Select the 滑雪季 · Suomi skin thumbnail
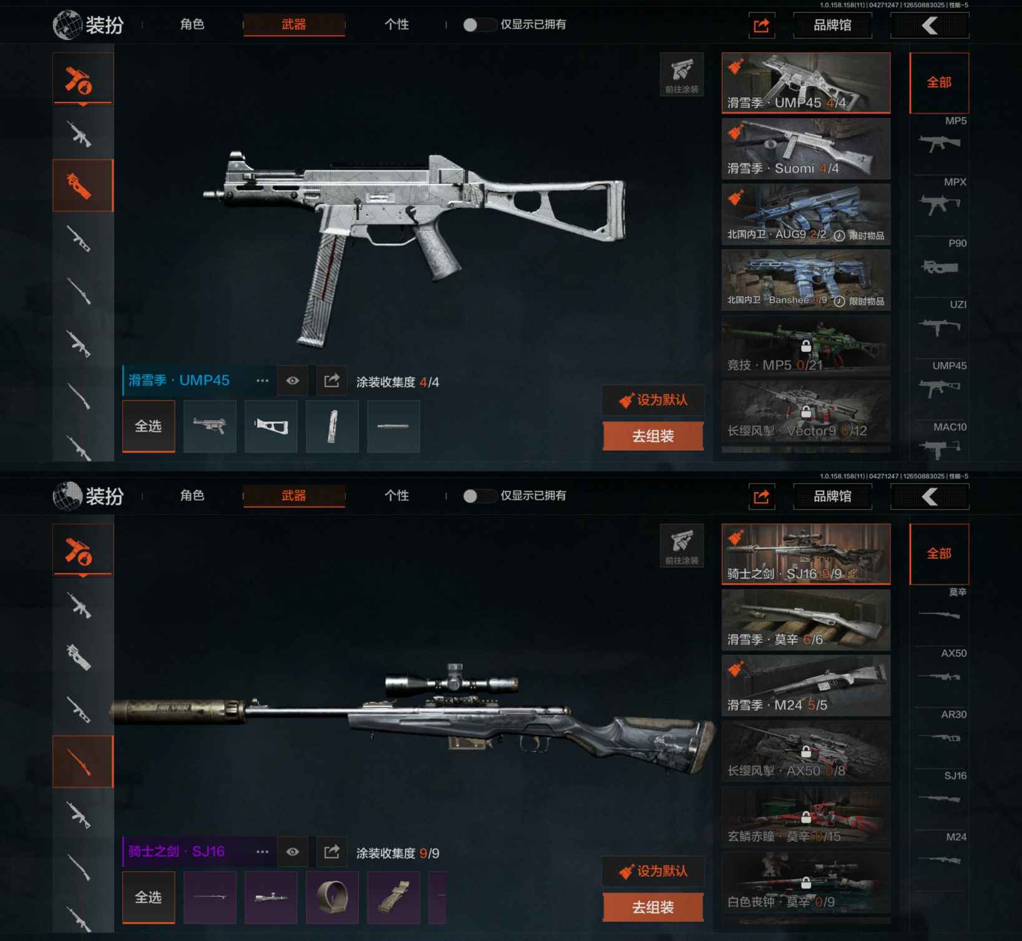1022x941 pixels. 805,148
